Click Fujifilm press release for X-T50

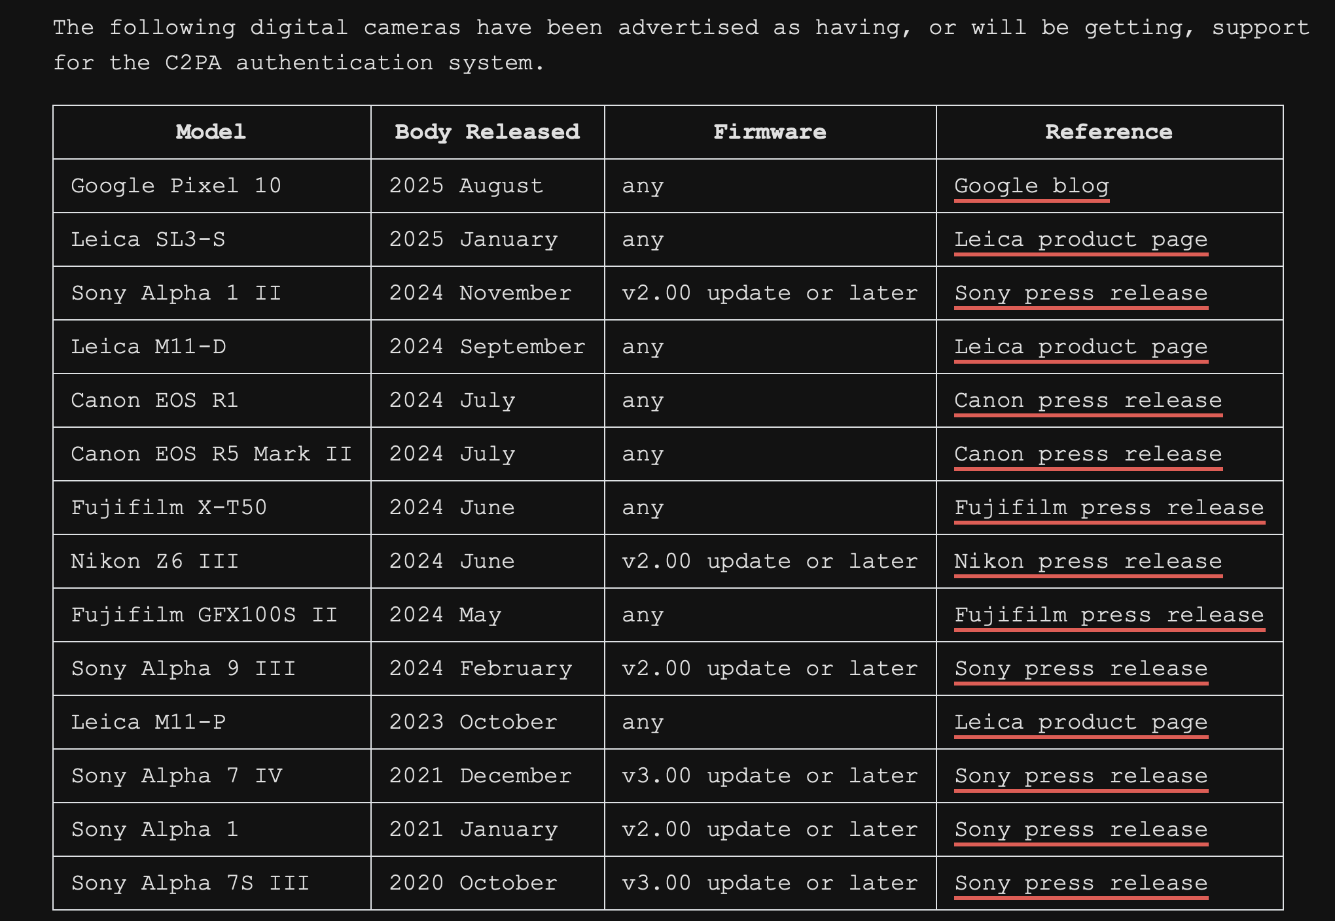point(1109,508)
